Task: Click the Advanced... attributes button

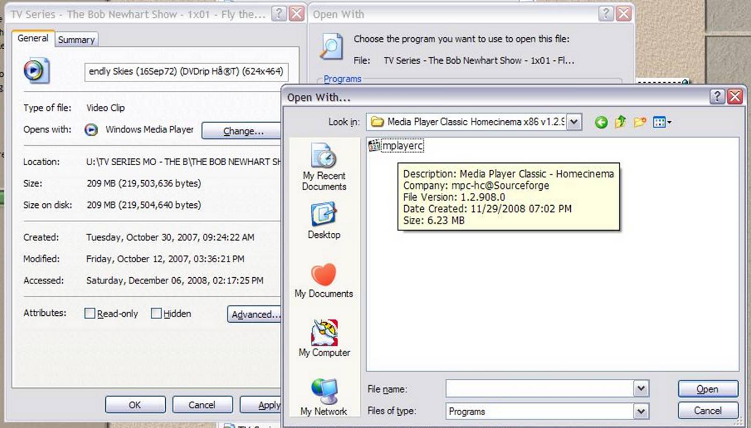Action: pyautogui.click(x=255, y=314)
